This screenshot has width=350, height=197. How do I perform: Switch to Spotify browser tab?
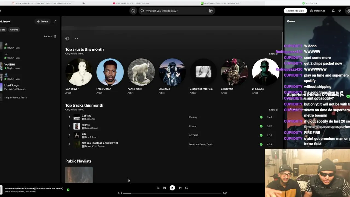click(310, 3)
